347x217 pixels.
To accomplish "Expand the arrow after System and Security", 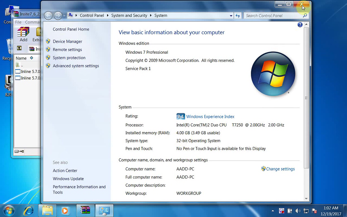I will click(151, 16).
